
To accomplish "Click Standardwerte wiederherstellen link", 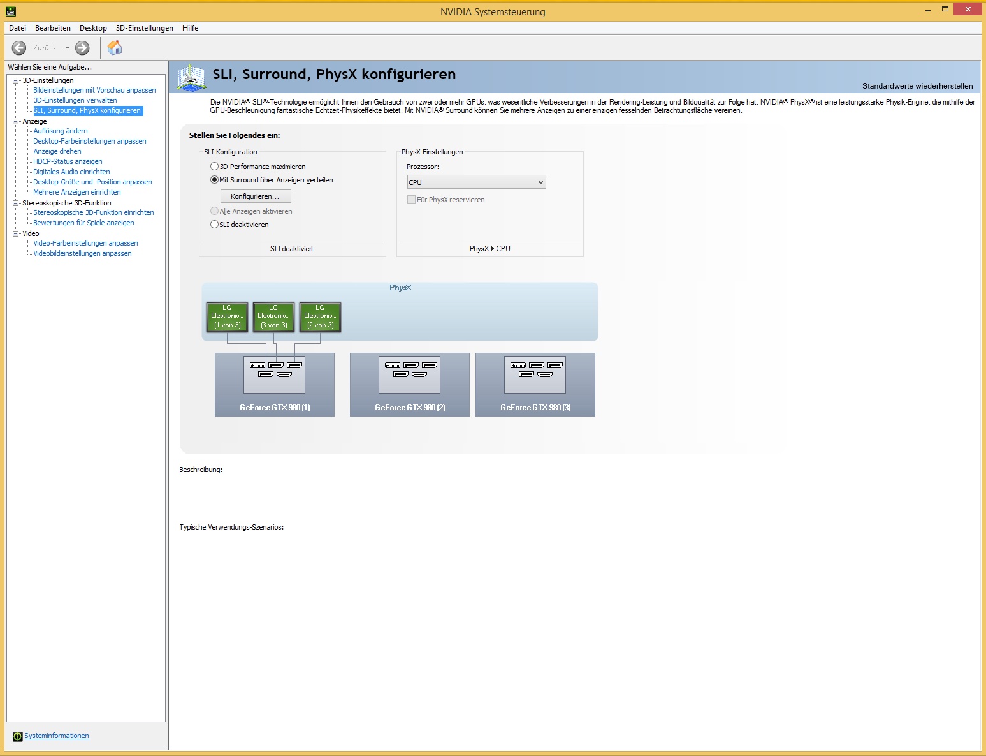I will tap(917, 86).
